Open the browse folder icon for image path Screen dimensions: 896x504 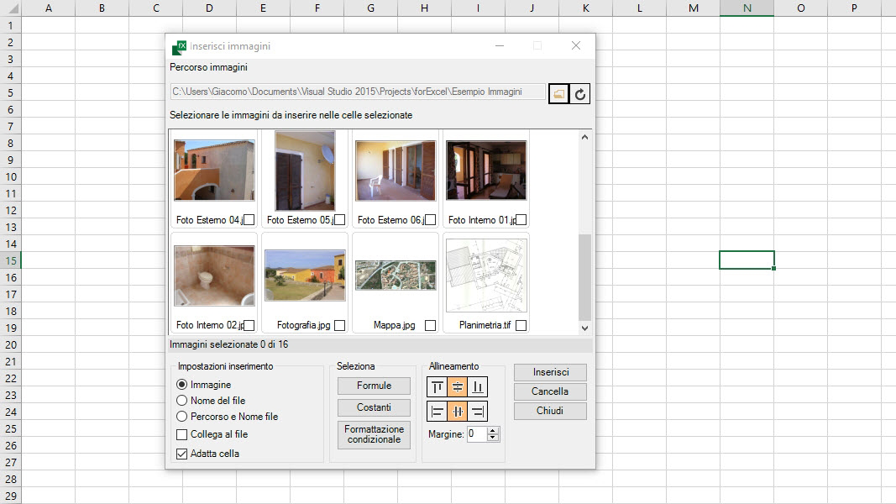[558, 94]
